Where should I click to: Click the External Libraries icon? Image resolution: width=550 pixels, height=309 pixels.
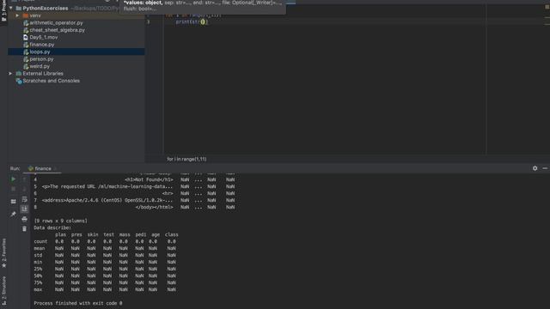19,74
